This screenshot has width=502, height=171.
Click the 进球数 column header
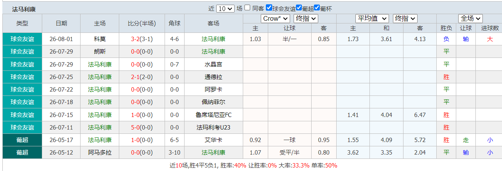[x=490, y=28]
